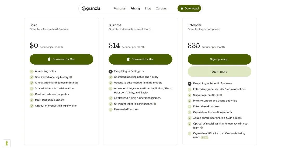Download for Mac under Basic plan
Image resolution: width=281 pixels, height=150 pixels.
point(61,59)
